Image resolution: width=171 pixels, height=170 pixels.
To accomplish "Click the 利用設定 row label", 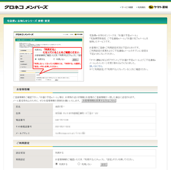I will point(21,159).
